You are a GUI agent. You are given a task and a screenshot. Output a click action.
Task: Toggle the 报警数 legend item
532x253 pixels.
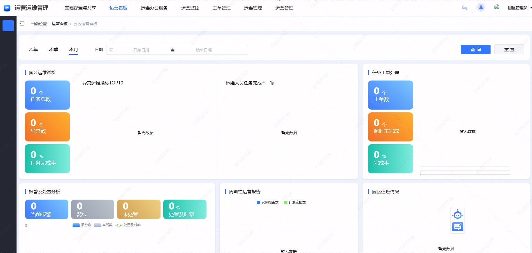pos(82,225)
